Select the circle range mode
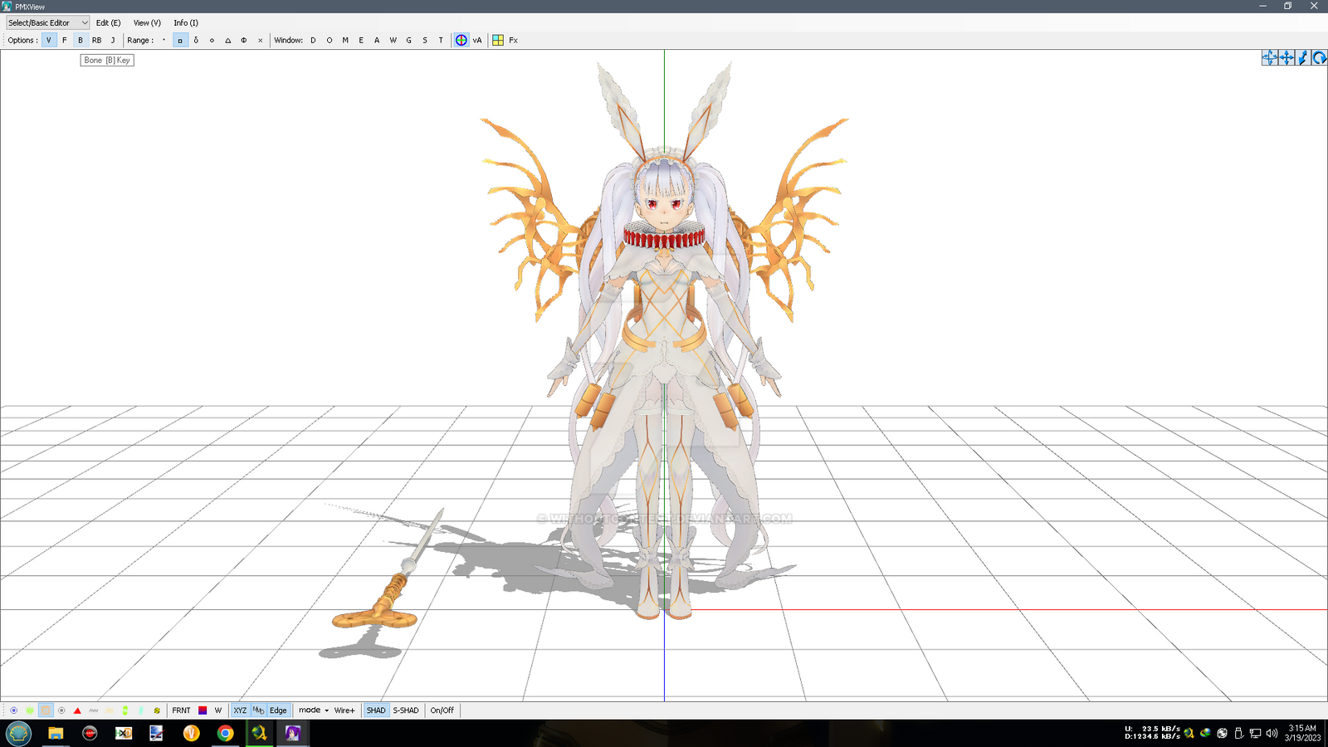The width and height of the screenshot is (1328, 747). tap(212, 40)
